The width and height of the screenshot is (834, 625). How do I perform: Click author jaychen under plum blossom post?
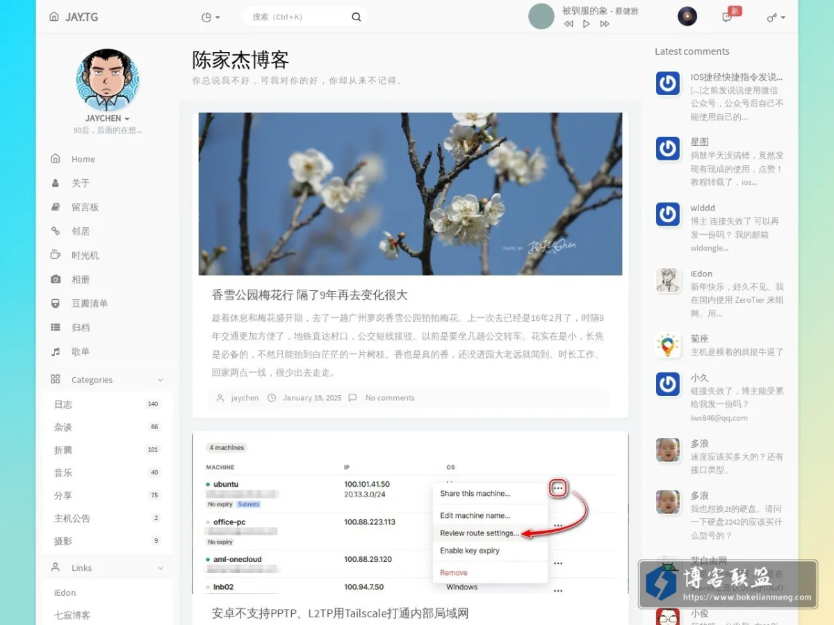pos(245,398)
